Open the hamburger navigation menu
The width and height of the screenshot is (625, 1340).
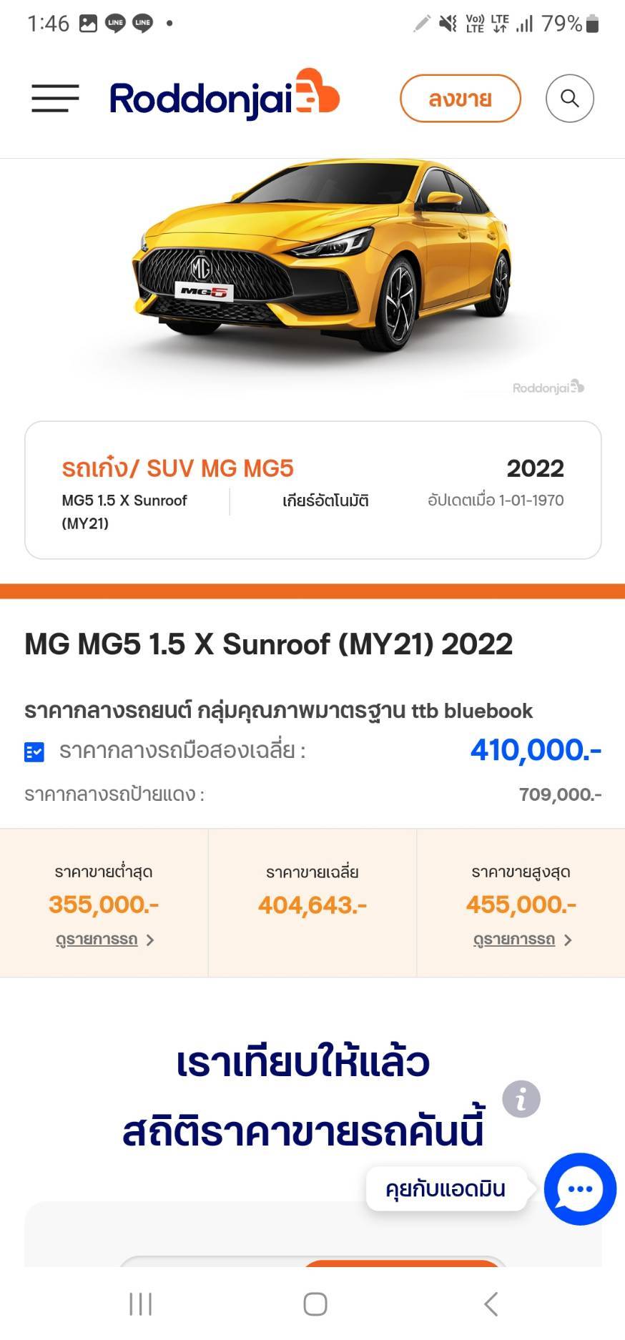coord(55,99)
